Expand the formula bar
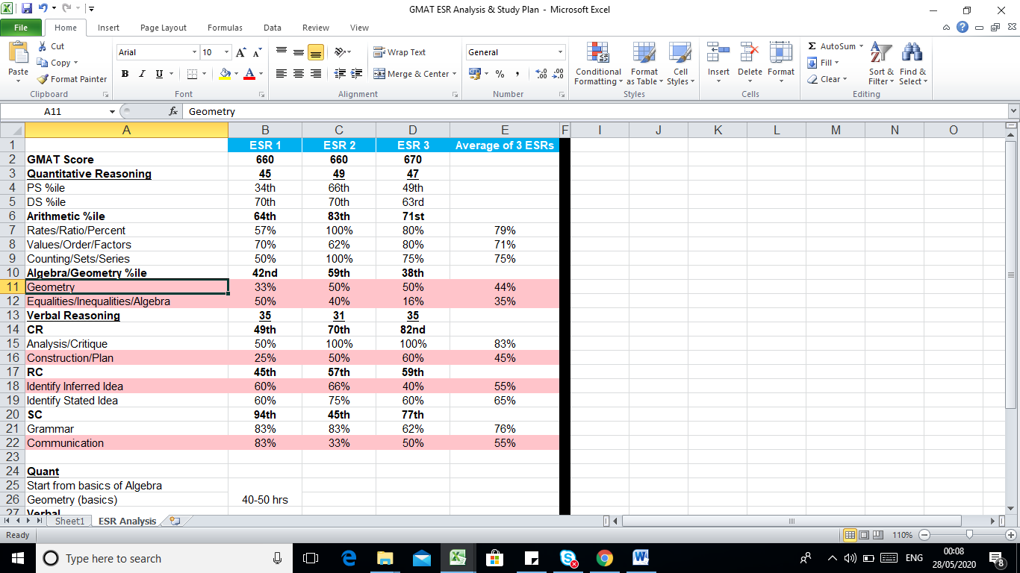1020x573 pixels. tap(1013, 111)
